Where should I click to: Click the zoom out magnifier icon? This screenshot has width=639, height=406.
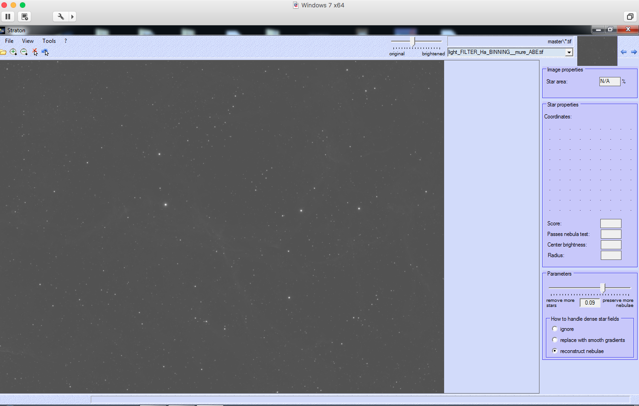24,52
